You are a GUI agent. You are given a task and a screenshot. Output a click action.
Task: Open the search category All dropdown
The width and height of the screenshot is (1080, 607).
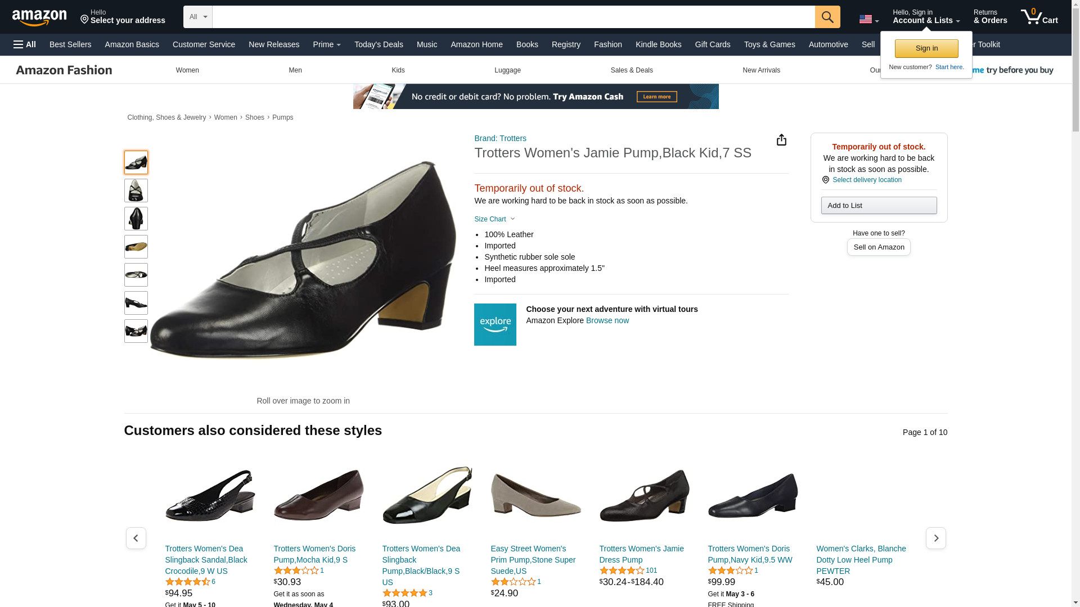click(198, 17)
